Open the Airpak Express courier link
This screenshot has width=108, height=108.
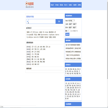click(52, 34)
